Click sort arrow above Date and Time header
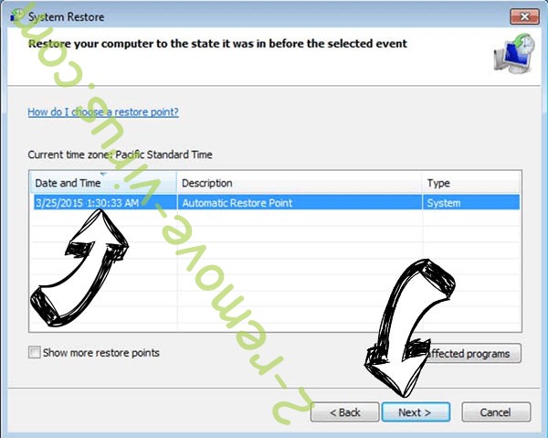The width and height of the screenshot is (548, 438). [103, 174]
